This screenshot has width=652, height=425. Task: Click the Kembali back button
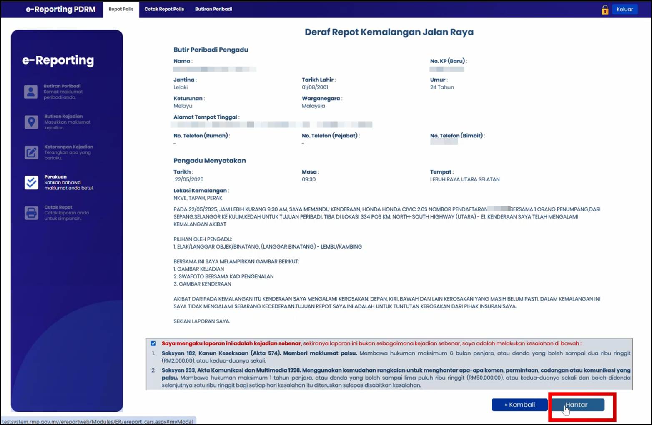click(x=519, y=405)
